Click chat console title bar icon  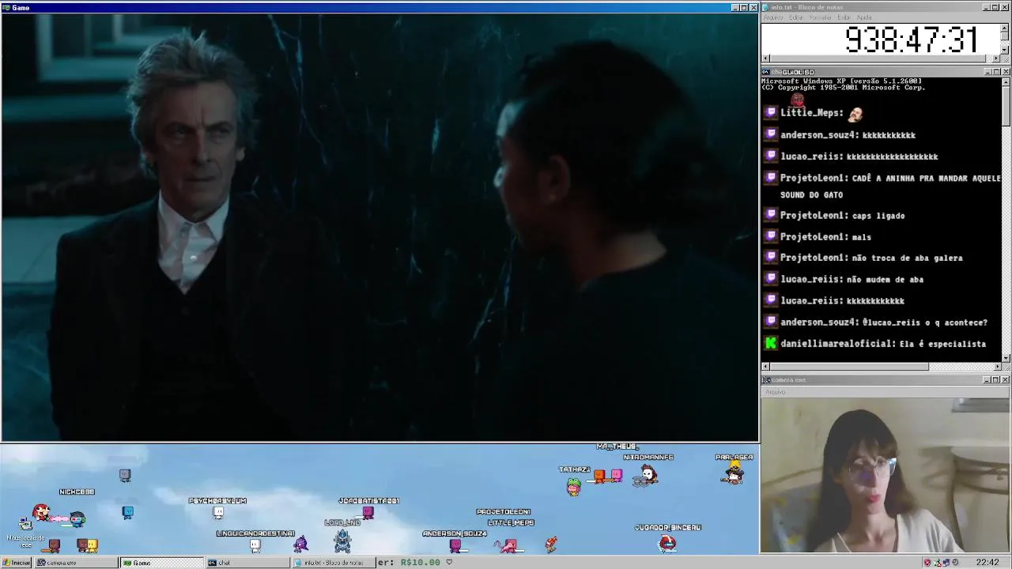point(766,72)
